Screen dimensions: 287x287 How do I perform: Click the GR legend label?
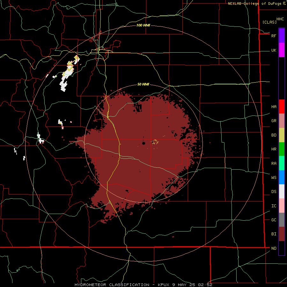[x=274, y=121]
